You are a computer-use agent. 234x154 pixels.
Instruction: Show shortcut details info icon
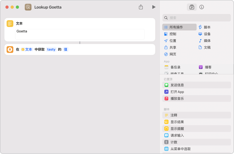pos(202,7)
